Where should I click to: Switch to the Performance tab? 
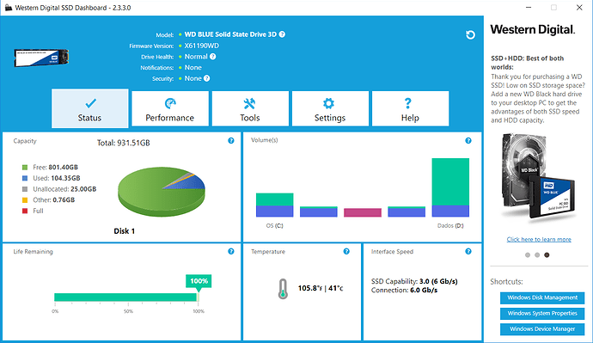click(170, 108)
